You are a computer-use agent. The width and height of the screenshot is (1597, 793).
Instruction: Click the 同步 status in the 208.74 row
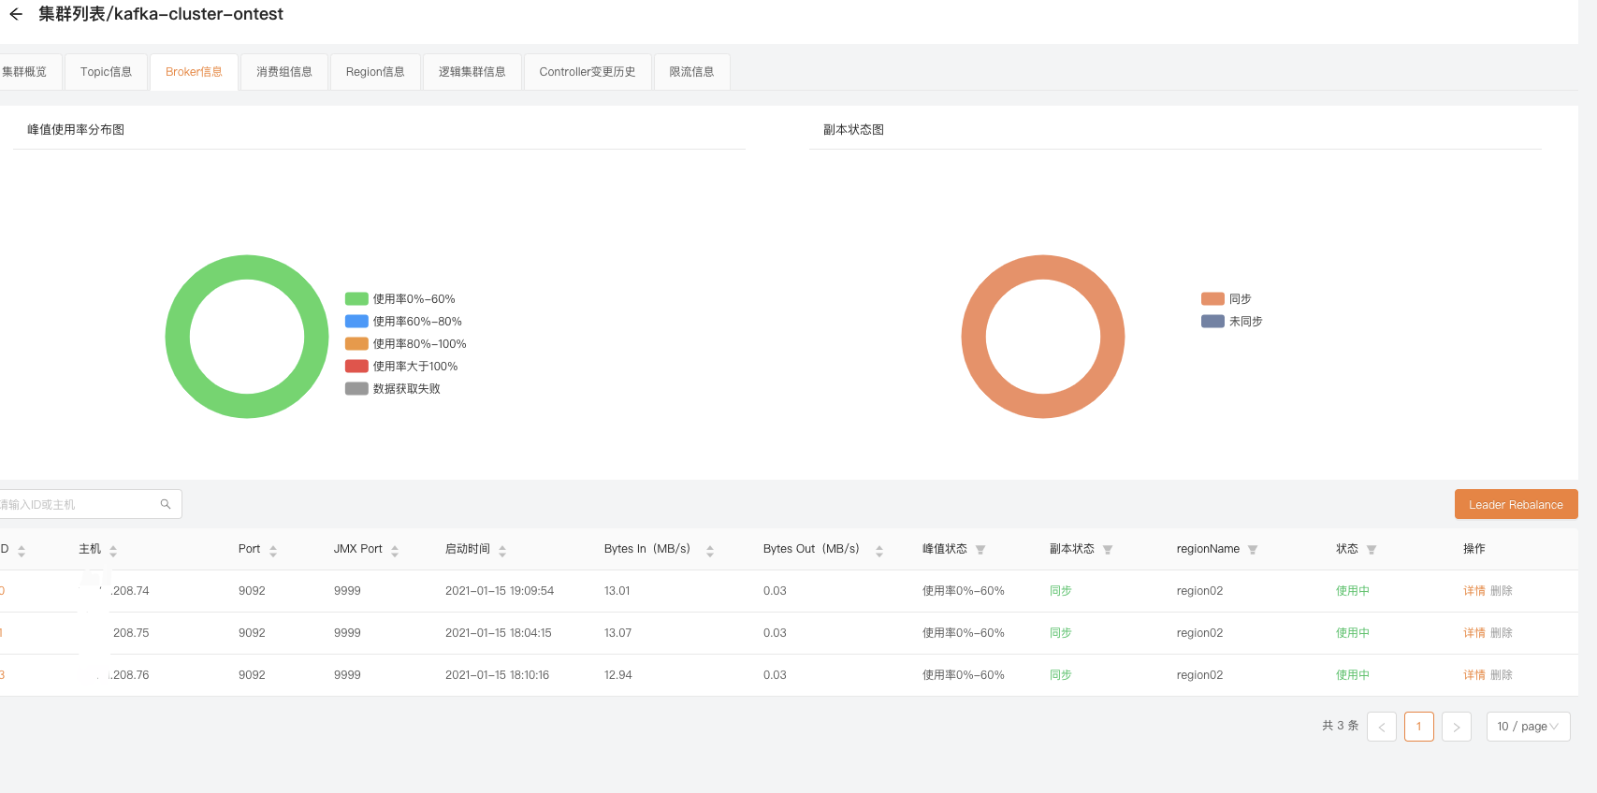point(1061,591)
